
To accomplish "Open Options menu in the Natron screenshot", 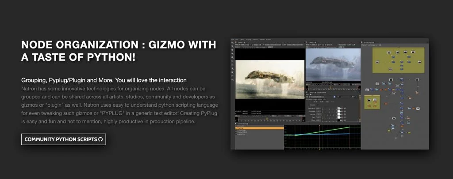I will (x=255, y=39).
